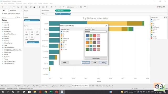Select the TV-MA data item in the dialog
Viewport: 168px width, 94px height.
(x=65, y=50)
